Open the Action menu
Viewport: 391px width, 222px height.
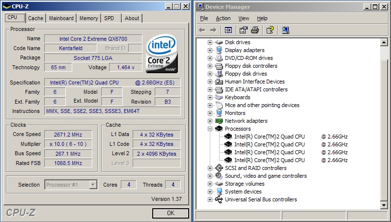[x=223, y=18]
